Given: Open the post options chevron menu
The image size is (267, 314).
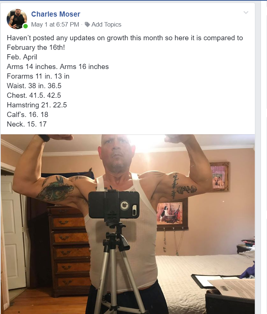Looking at the screenshot, I should pyautogui.click(x=246, y=13).
